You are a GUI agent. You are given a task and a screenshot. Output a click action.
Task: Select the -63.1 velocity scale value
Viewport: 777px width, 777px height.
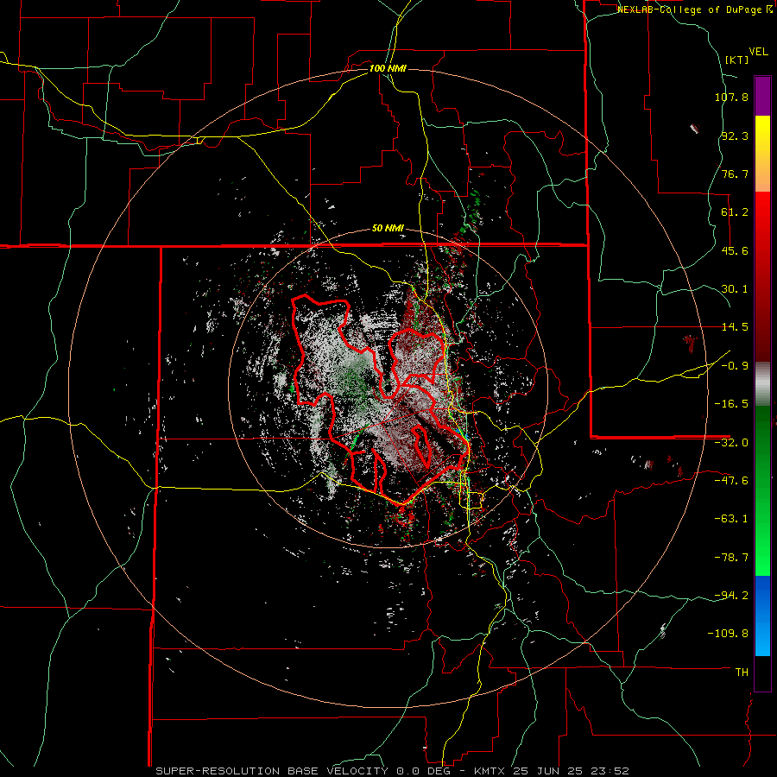click(x=731, y=519)
